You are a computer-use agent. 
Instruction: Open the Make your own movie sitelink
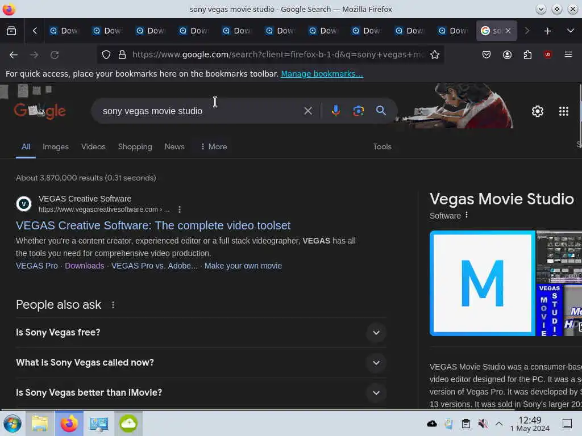click(x=243, y=266)
